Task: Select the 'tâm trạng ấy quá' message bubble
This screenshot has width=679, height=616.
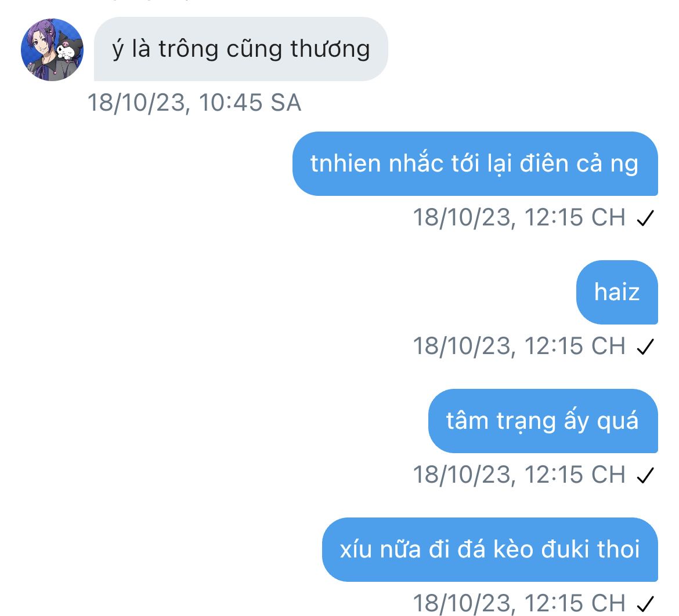Action: click(543, 421)
